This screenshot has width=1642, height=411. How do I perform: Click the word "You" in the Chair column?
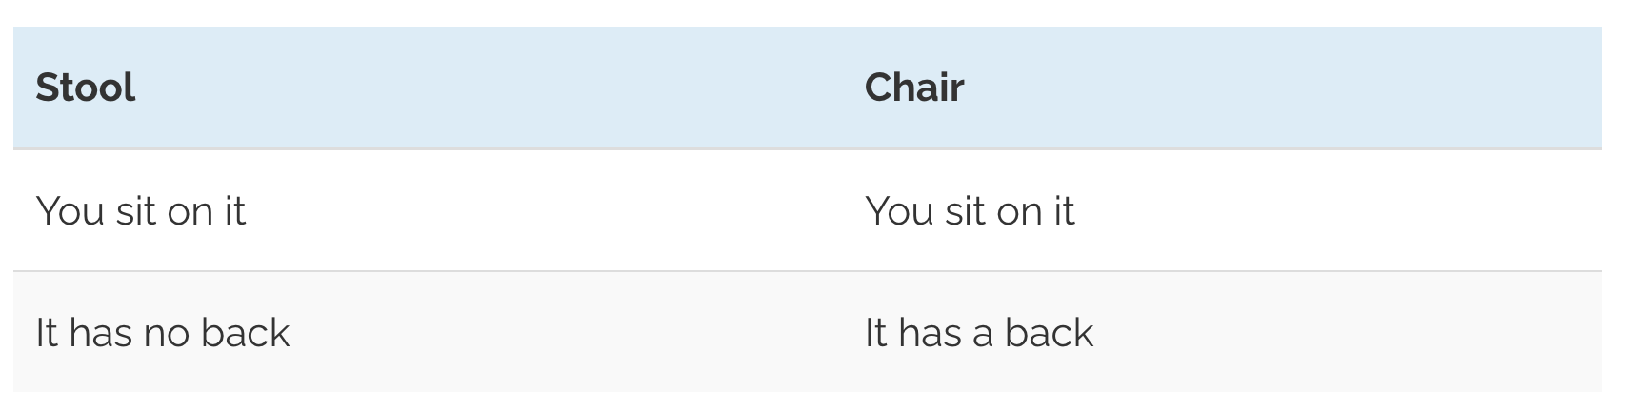point(898,210)
